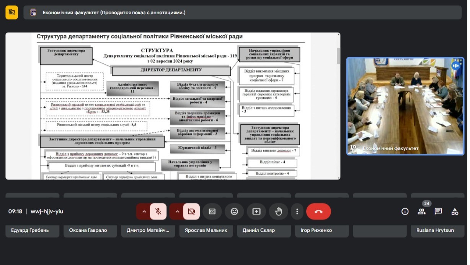470x265 pixels.
Task: Click the slide title 'Структура департаменту соціальної політики'
Action: [140, 37]
